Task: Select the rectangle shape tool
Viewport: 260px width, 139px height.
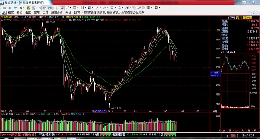Action: tap(112, 8)
